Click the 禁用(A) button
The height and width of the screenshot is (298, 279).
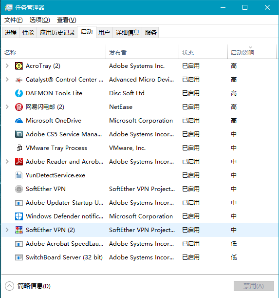click(x=254, y=286)
